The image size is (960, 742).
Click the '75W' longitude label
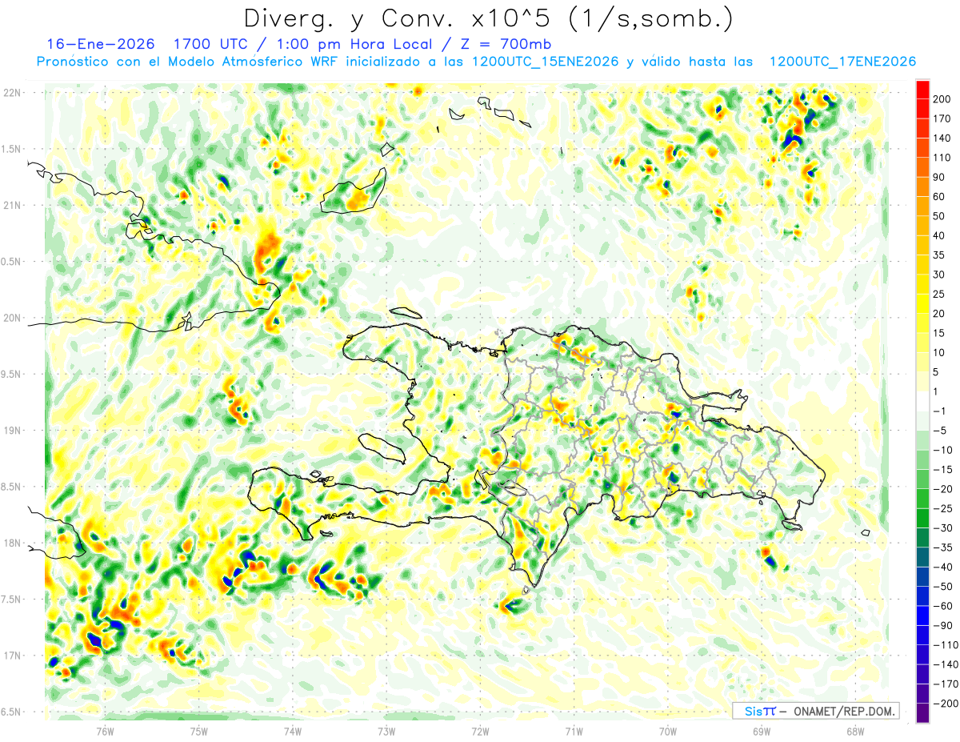198,731
